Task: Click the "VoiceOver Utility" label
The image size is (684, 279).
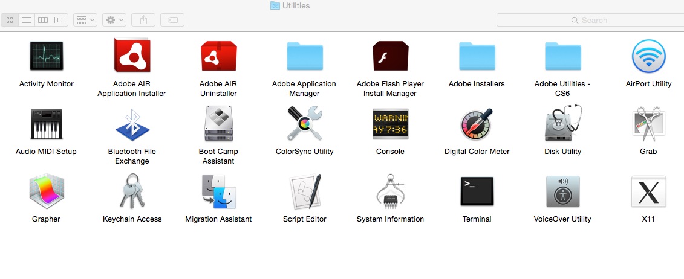Action: point(562,219)
